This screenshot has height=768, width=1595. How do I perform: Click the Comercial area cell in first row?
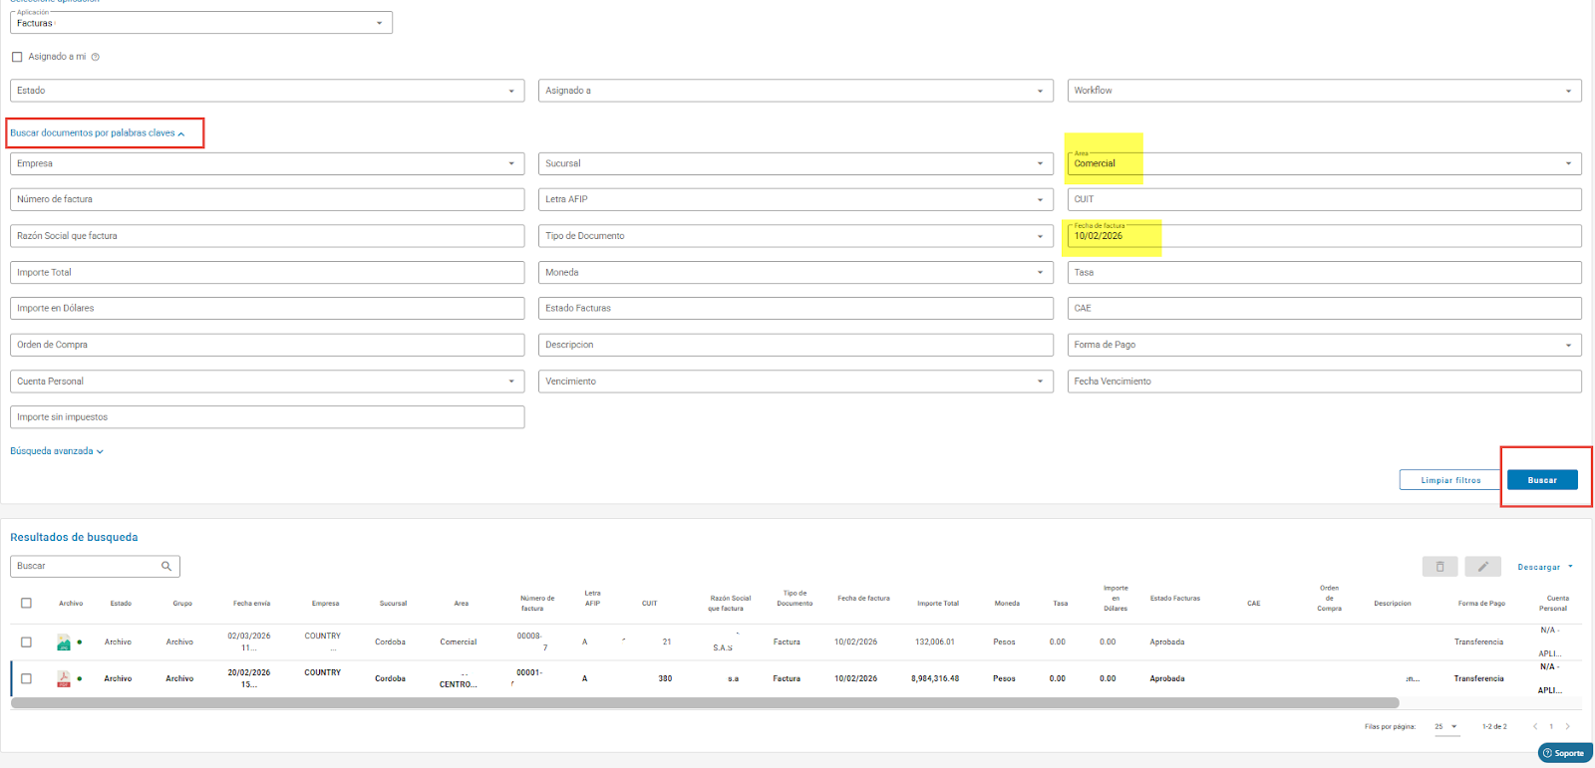click(459, 642)
